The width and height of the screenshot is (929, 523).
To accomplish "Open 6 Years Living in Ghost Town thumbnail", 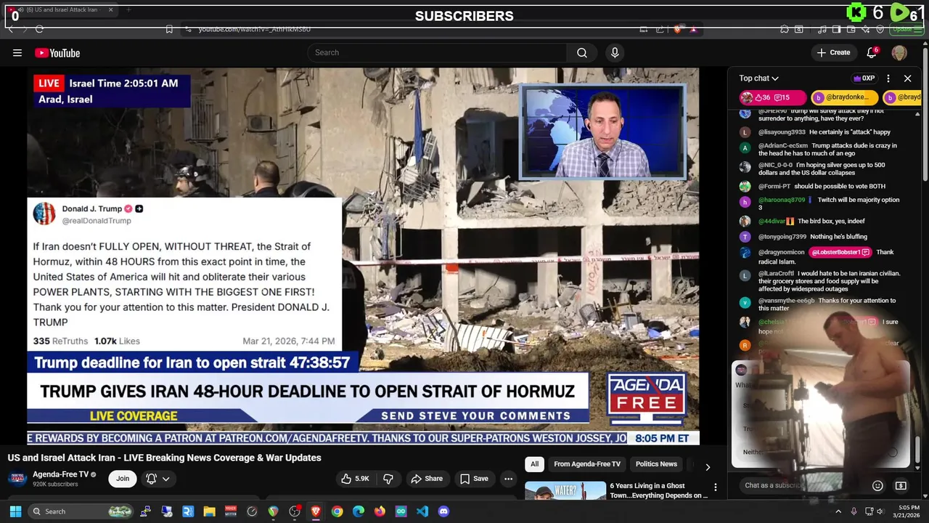I will point(565,491).
